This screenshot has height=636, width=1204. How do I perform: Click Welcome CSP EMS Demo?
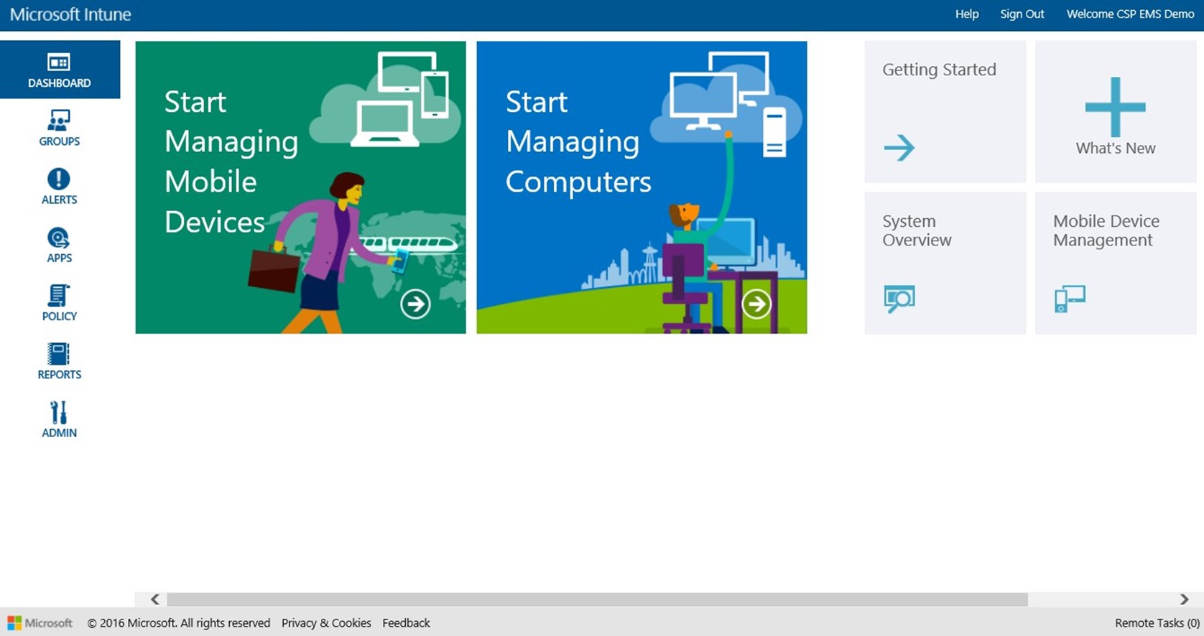point(1130,14)
